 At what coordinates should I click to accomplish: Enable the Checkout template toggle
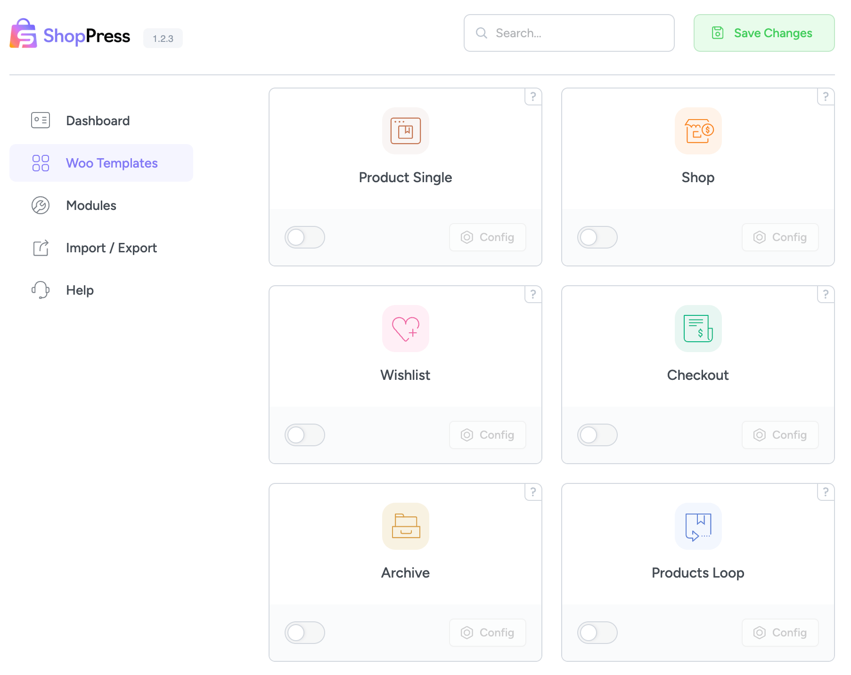tap(597, 435)
